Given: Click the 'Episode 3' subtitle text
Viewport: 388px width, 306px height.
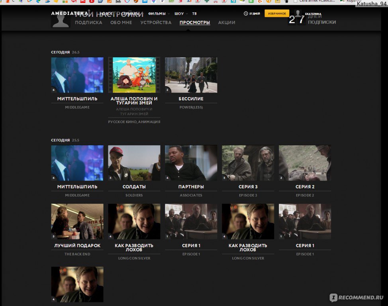Looking at the screenshot, I should point(248,195).
